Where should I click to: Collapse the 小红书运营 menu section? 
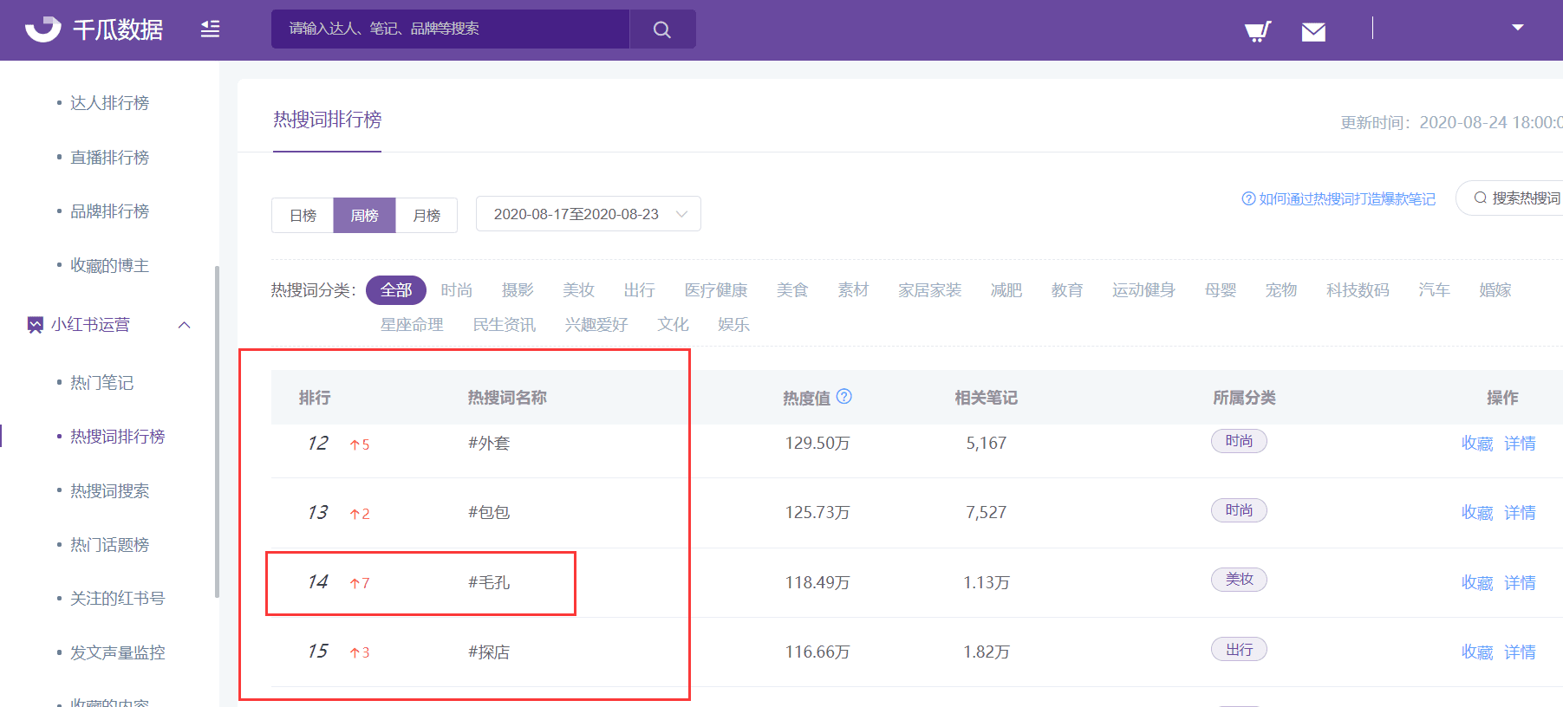click(x=184, y=325)
